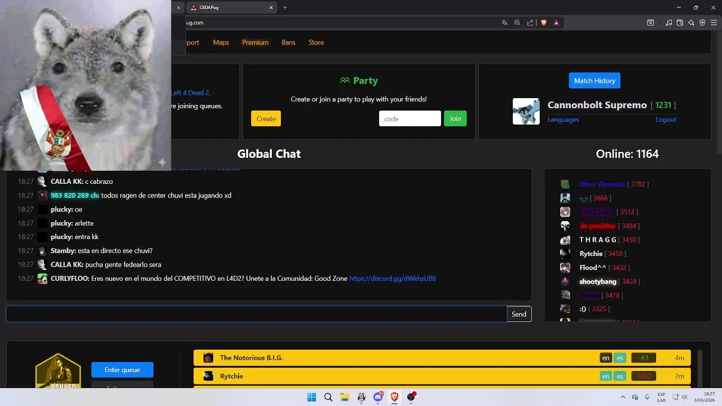Click the wolf picture overlay
Viewport: 722px width, 406px height.
(86, 85)
